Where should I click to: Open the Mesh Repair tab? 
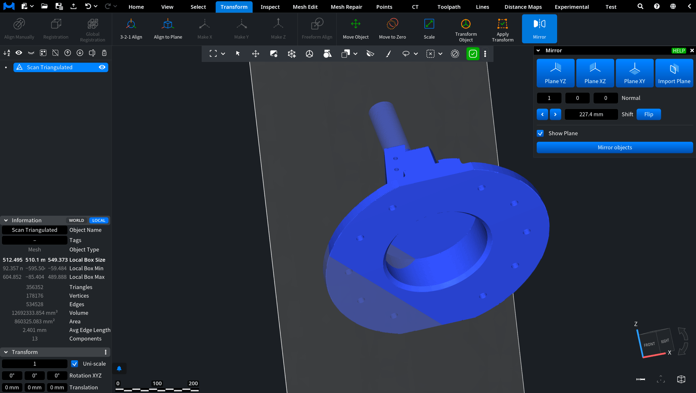[346, 7]
